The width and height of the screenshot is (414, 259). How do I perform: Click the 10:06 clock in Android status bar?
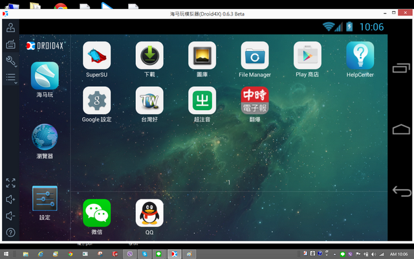click(371, 27)
